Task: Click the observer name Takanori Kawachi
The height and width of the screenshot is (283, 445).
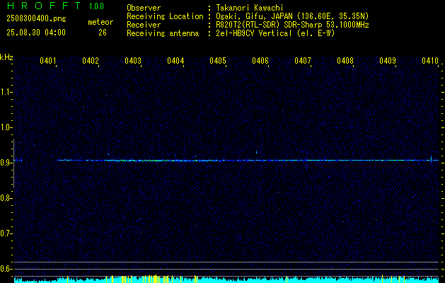Action: tap(250, 8)
